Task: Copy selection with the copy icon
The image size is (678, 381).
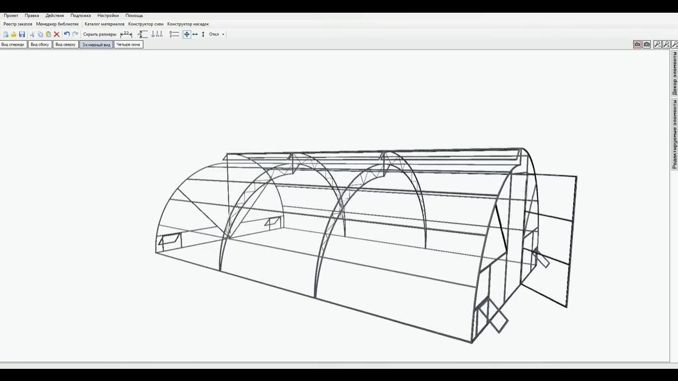Action: point(40,34)
